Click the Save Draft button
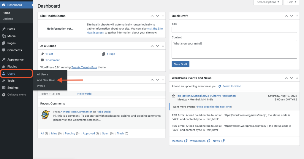This screenshot has height=159, width=304. tap(180, 64)
